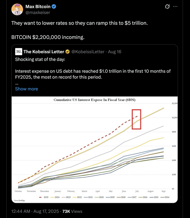Click the gold verified badge on Kobeissi Letter

tap(68, 52)
